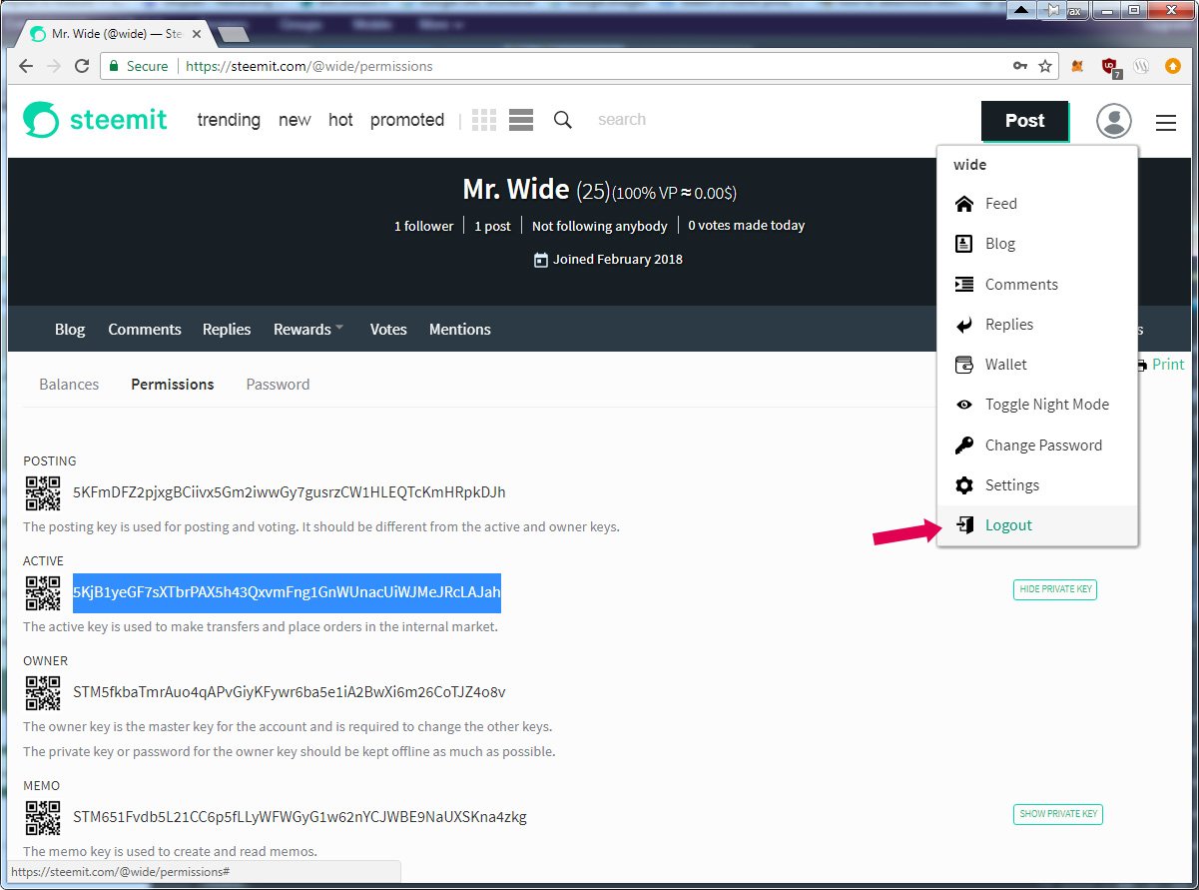Click the posting key text 5KFmDFZ2pjxg...
Viewport: 1199px width, 890px height.
click(290, 492)
